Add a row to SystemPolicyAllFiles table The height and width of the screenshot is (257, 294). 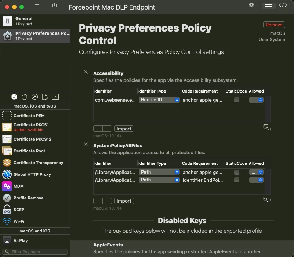98,201
